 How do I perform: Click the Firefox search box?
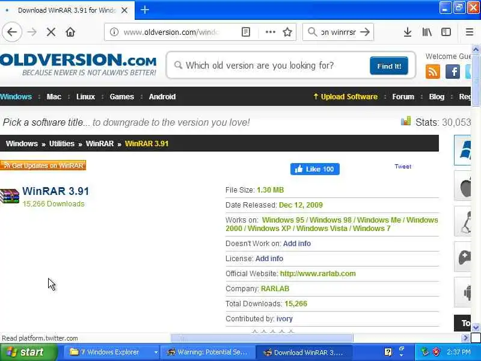coord(338,32)
